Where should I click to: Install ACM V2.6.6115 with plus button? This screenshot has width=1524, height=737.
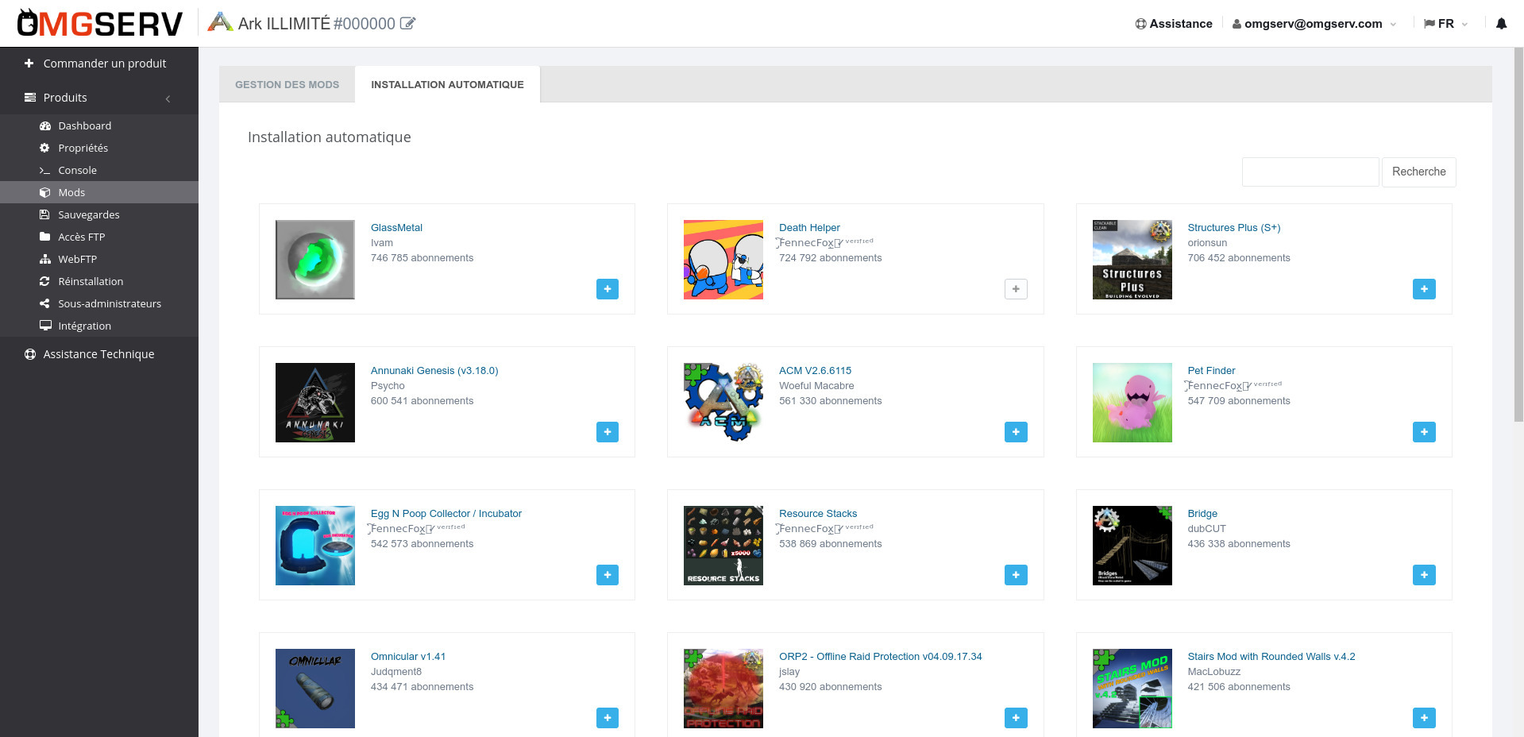pyautogui.click(x=1016, y=432)
